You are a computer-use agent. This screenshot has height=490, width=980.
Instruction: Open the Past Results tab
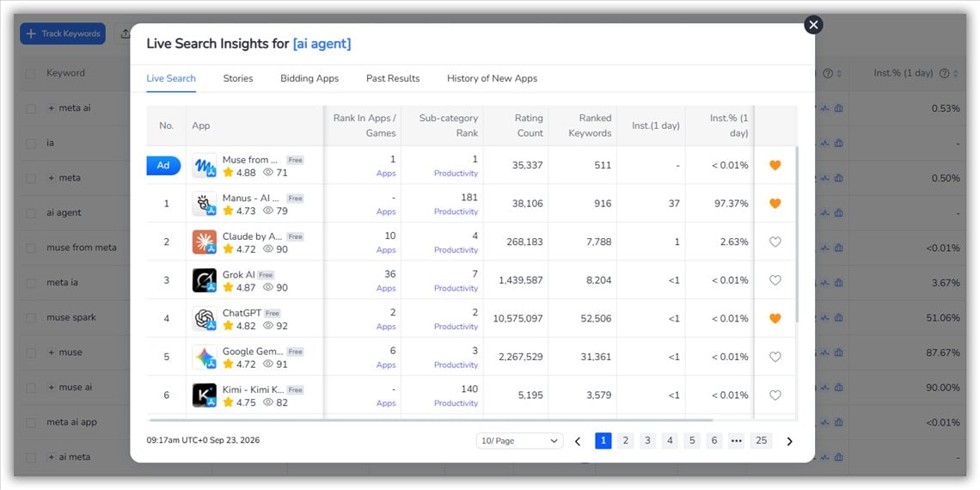393,79
